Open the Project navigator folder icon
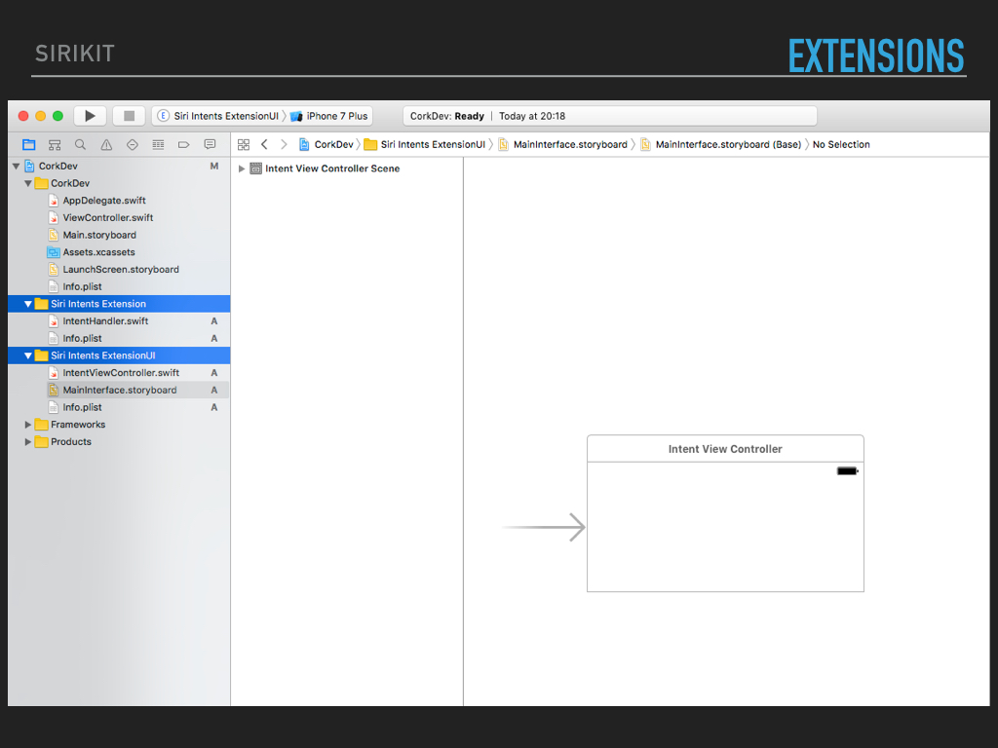 click(28, 145)
